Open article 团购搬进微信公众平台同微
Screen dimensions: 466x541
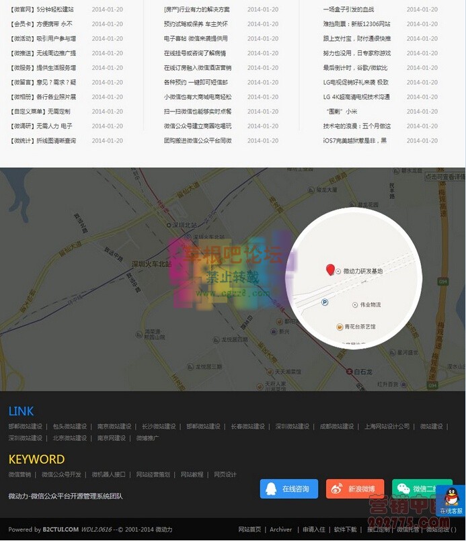198,140
